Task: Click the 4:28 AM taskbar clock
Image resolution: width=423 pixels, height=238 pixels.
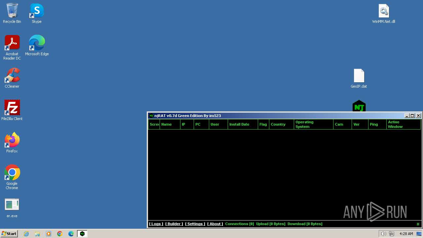Action: pos(406,234)
